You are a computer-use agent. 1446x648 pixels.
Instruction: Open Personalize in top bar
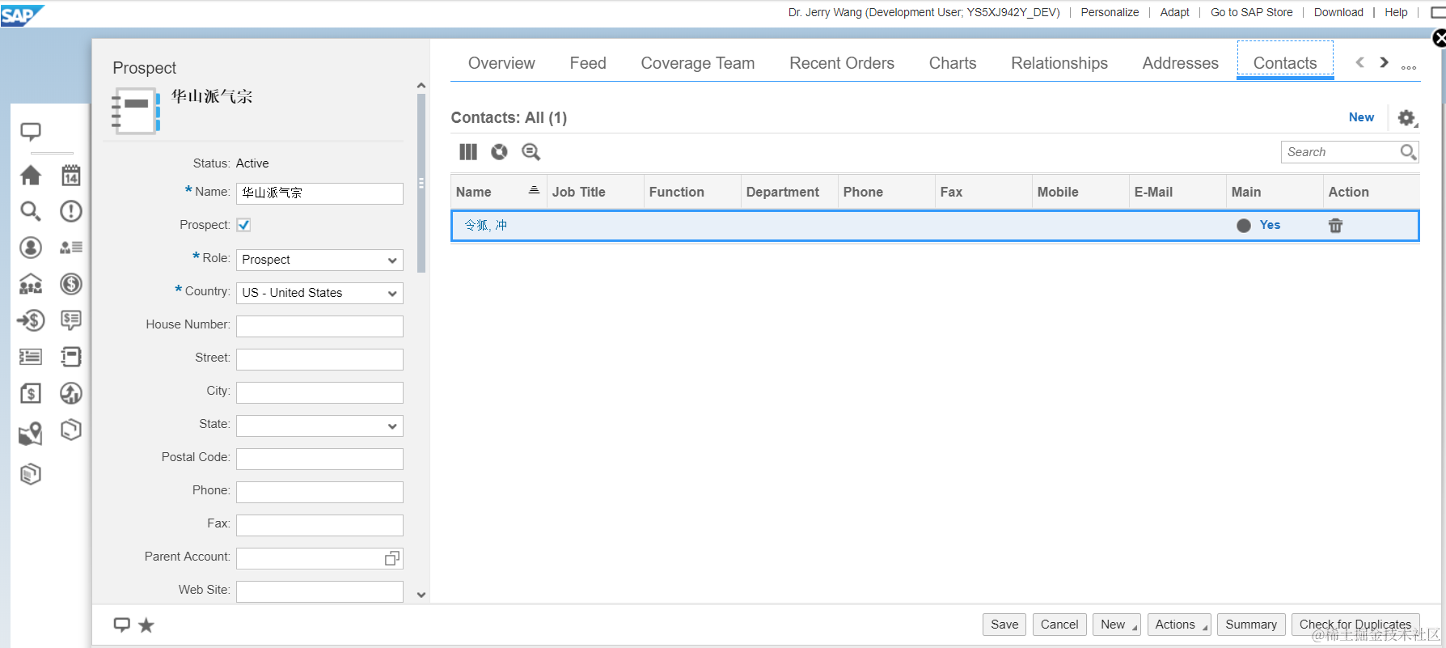(x=1110, y=12)
